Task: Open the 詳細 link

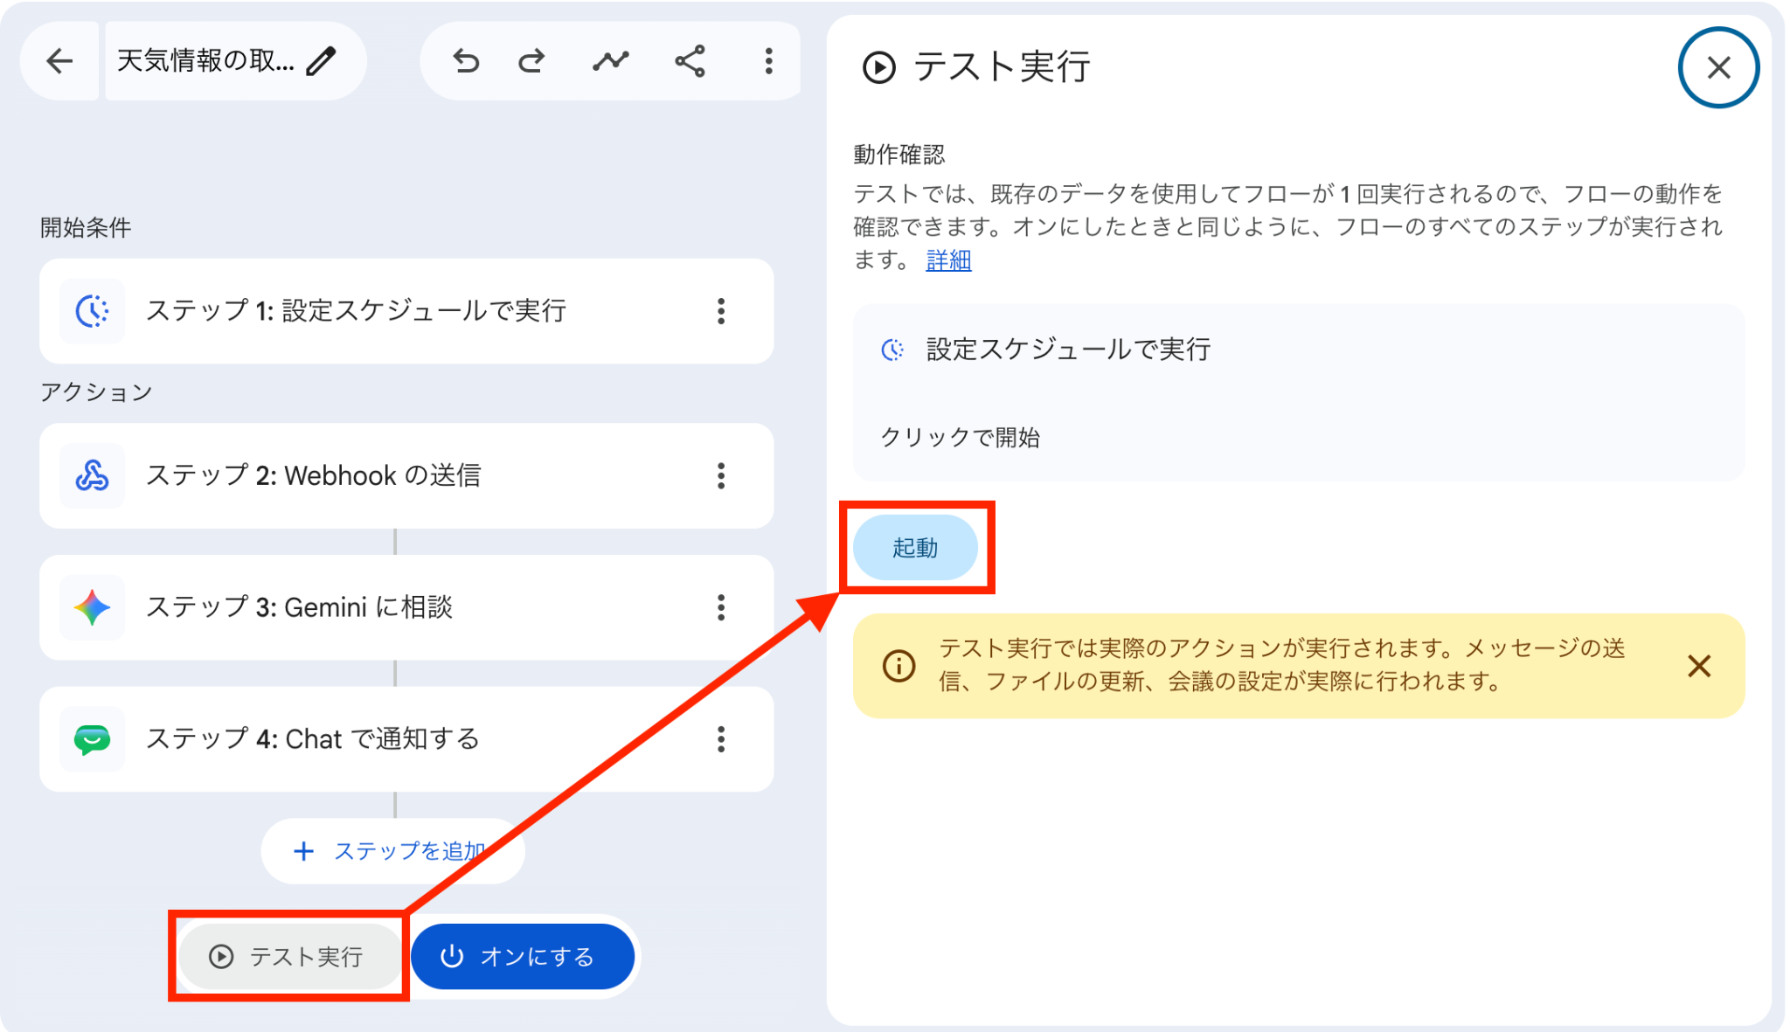Action: point(948,260)
